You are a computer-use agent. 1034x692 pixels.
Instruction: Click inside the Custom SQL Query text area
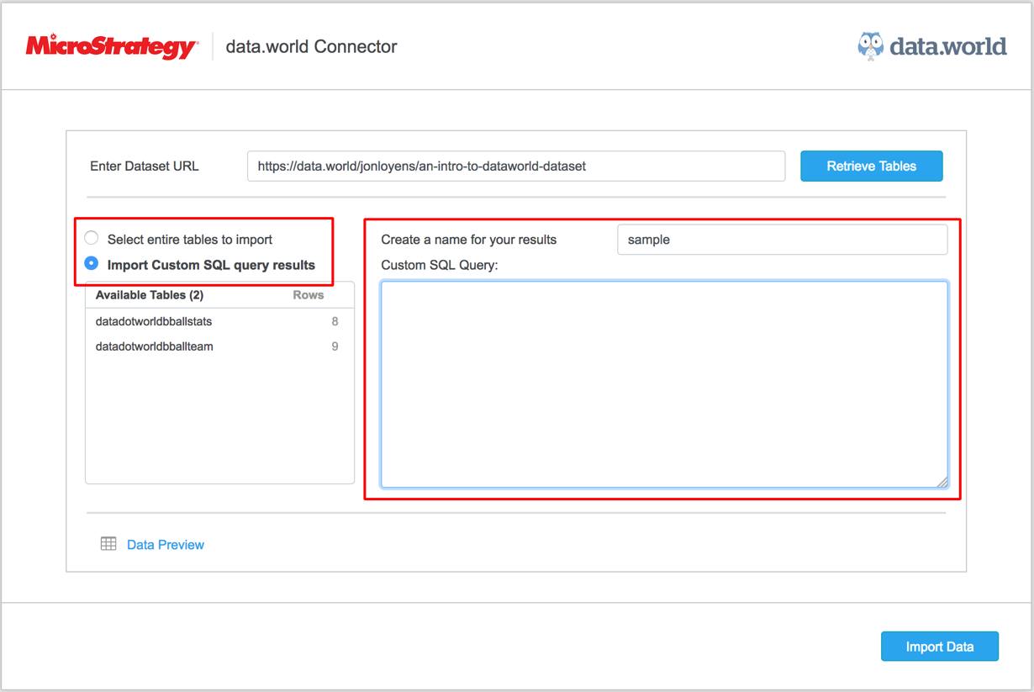tap(664, 384)
